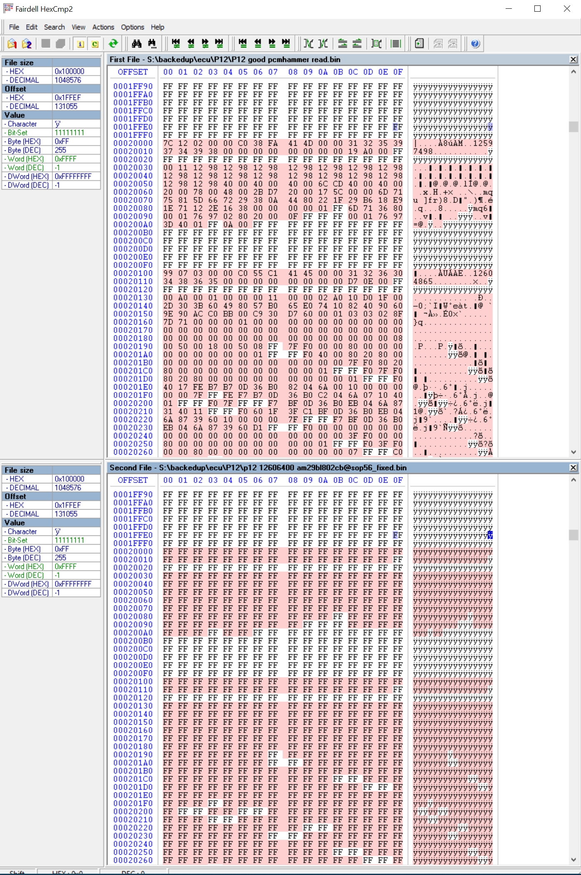Select offset 00020100 in First File
Image resolution: width=581 pixels, height=875 pixels.
pyautogui.click(x=133, y=273)
